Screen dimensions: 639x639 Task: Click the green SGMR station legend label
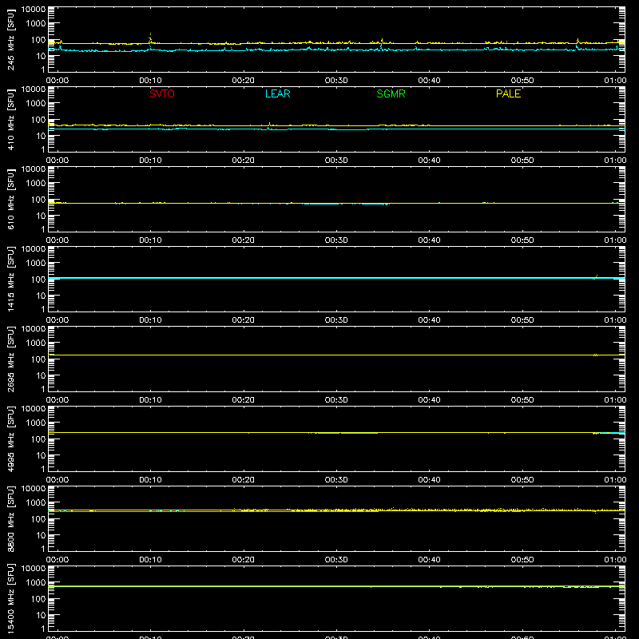[391, 93]
